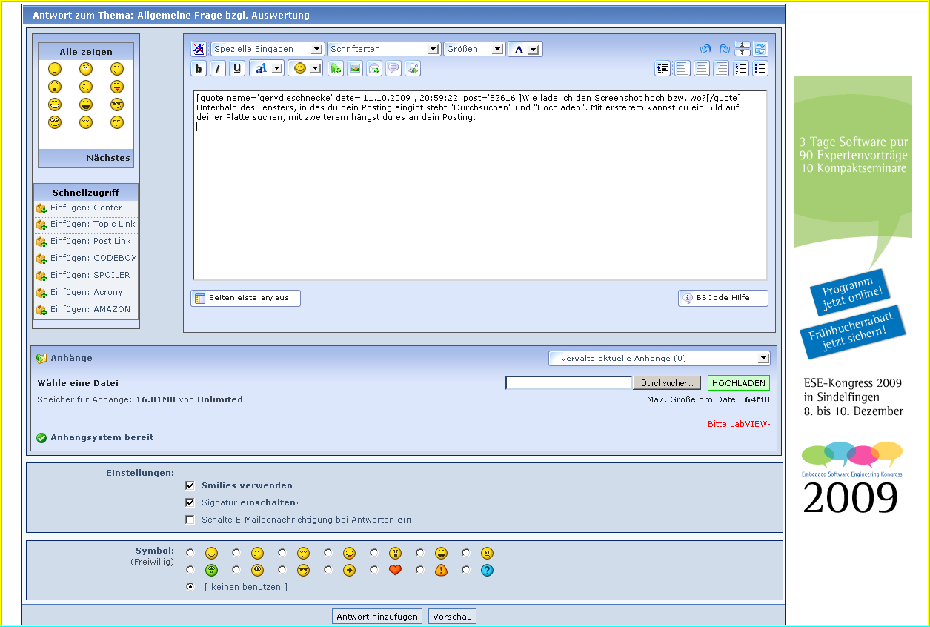
Task: Select the green sick face symbol radio
Action: (x=191, y=570)
